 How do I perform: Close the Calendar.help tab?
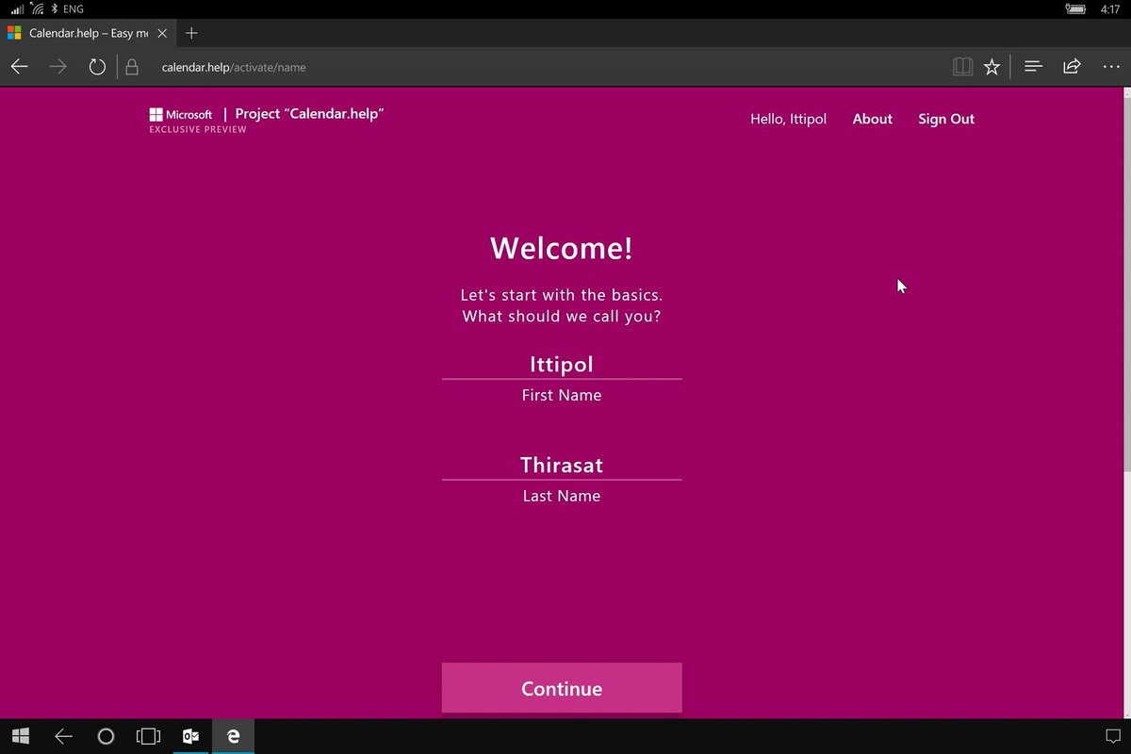[162, 33]
